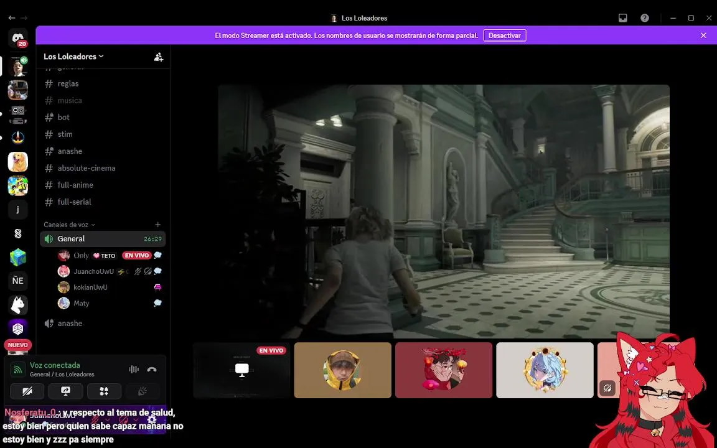The height and width of the screenshot is (448, 717).
Task: Click General / Los Loleadores link
Action: 62,375
